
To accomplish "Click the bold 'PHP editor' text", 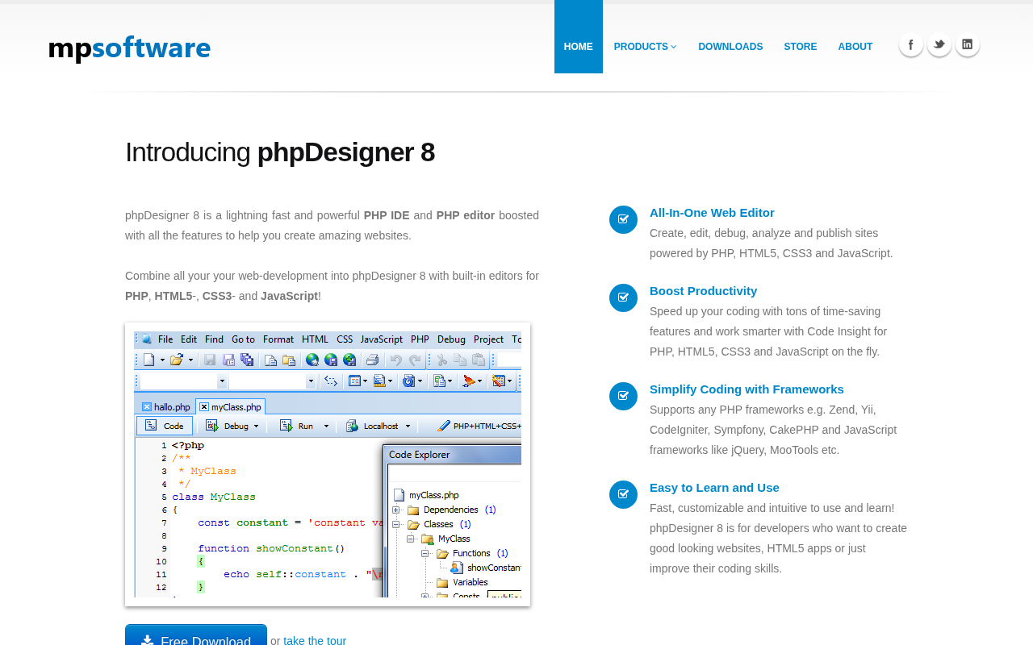I will coord(466,215).
